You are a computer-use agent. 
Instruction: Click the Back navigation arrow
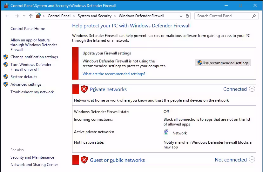click(x=7, y=16)
